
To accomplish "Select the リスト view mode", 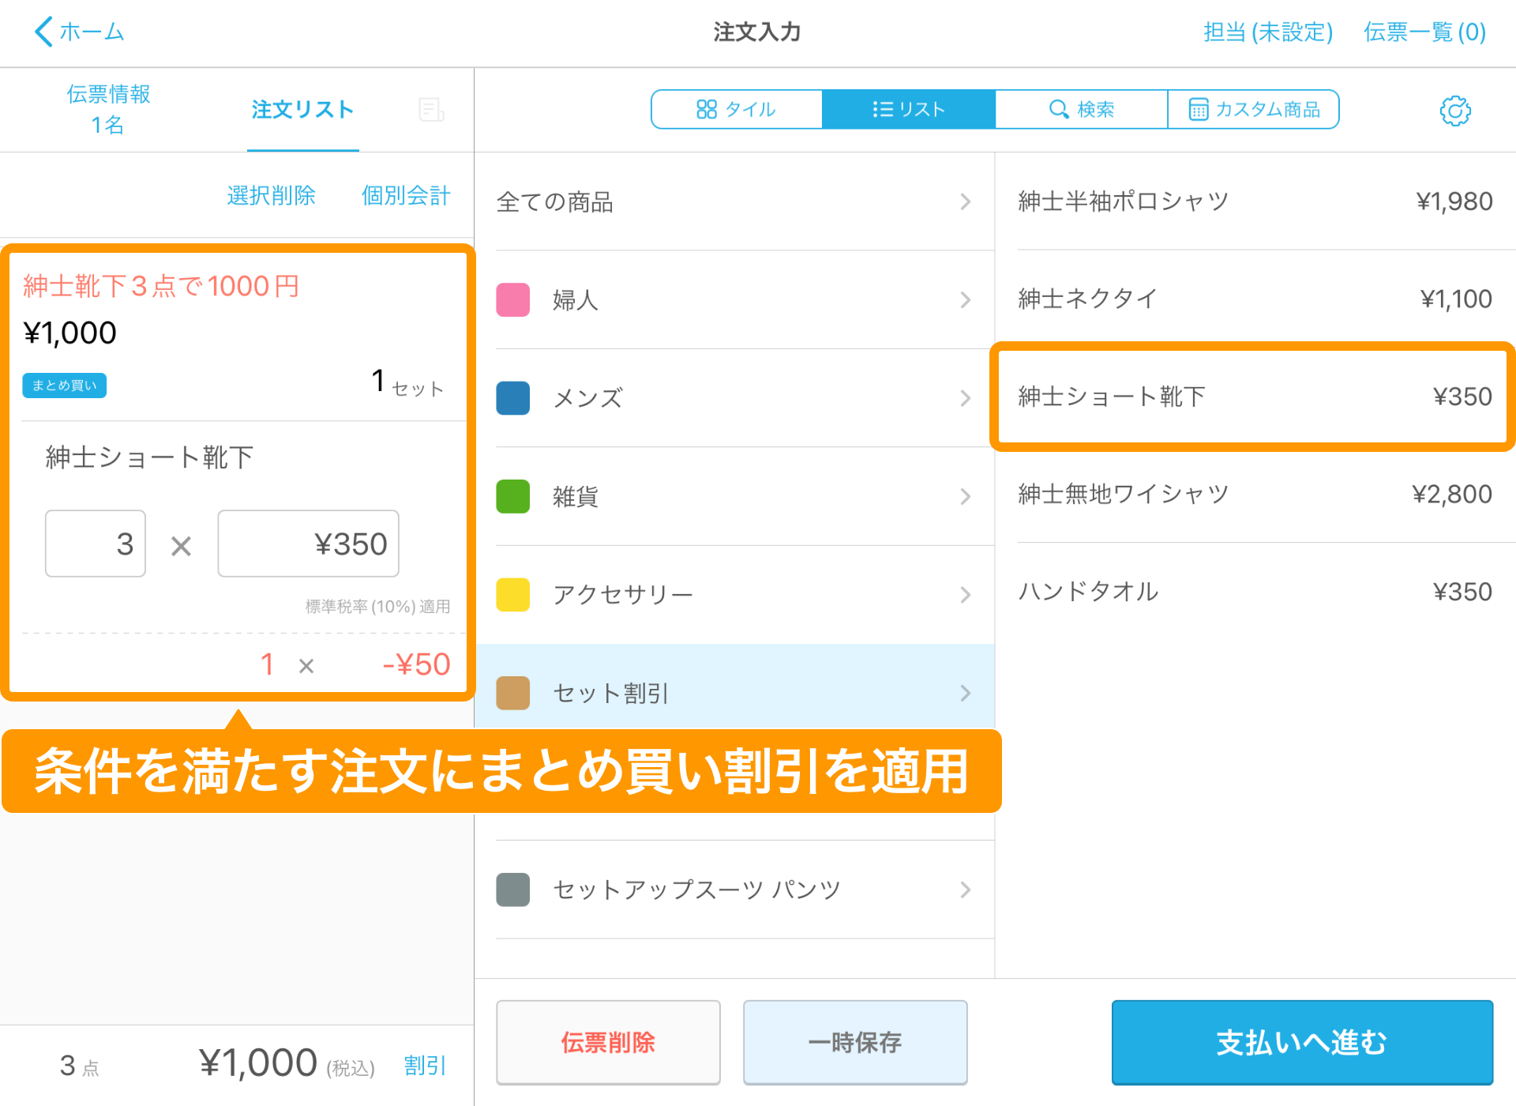I will pyautogui.click(x=908, y=109).
